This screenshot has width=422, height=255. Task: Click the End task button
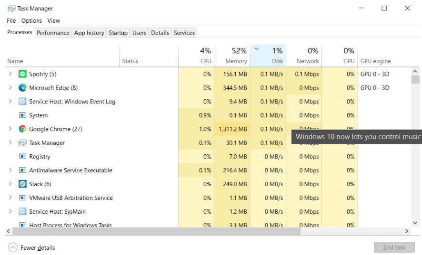pos(394,247)
